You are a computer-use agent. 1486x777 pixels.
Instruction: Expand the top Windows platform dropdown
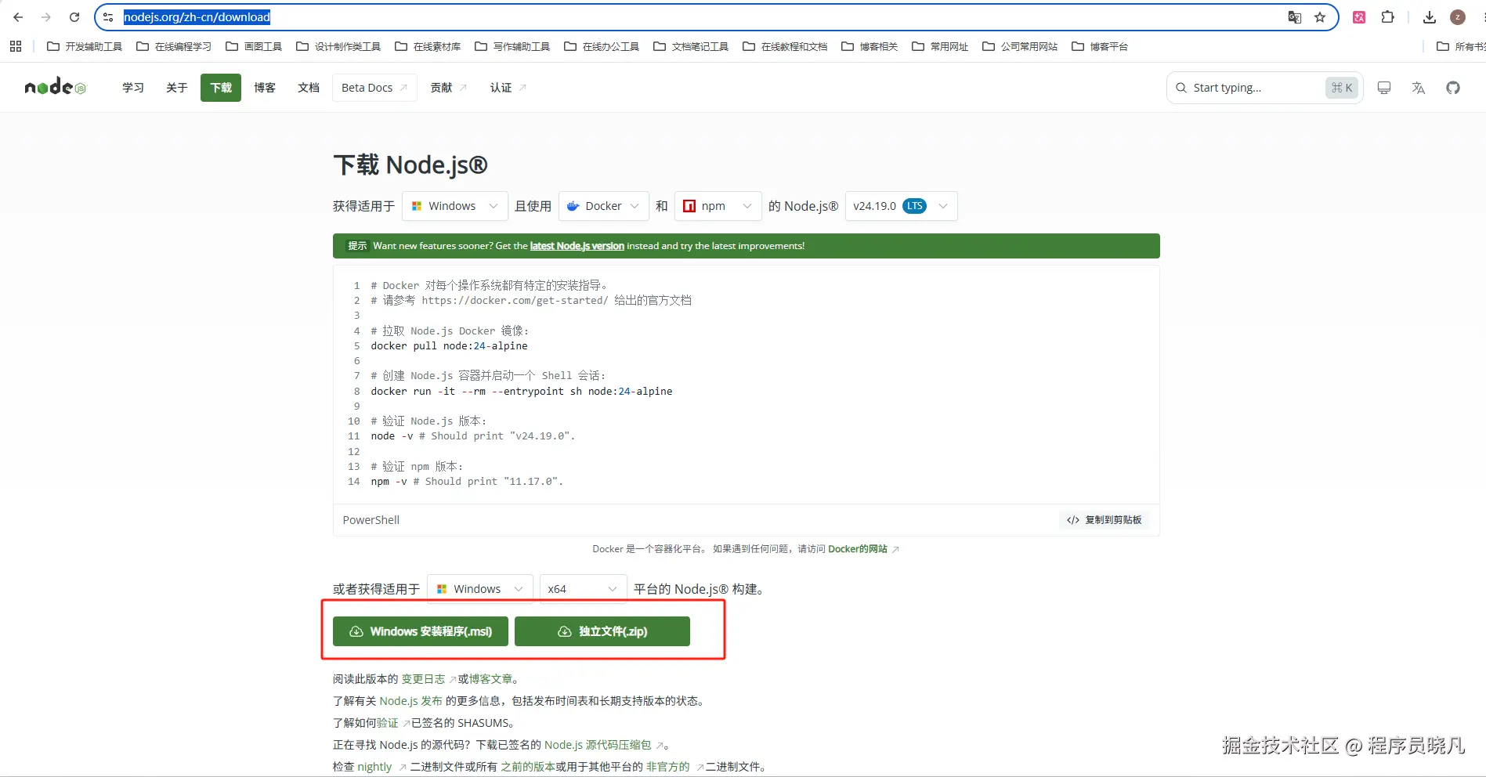(x=455, y=206)
